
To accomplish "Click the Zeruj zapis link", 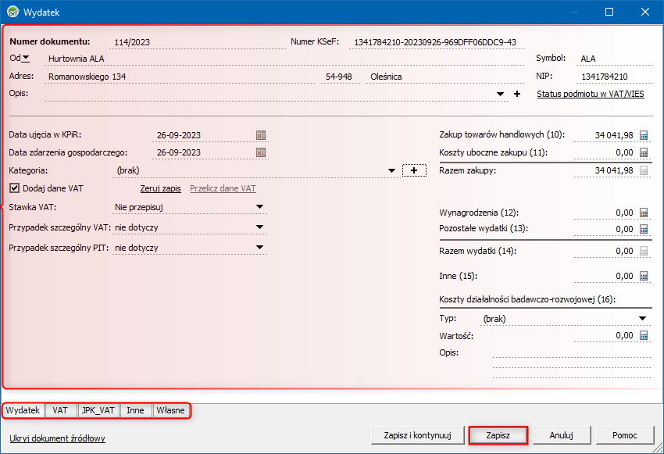I will tap(160, 188).
